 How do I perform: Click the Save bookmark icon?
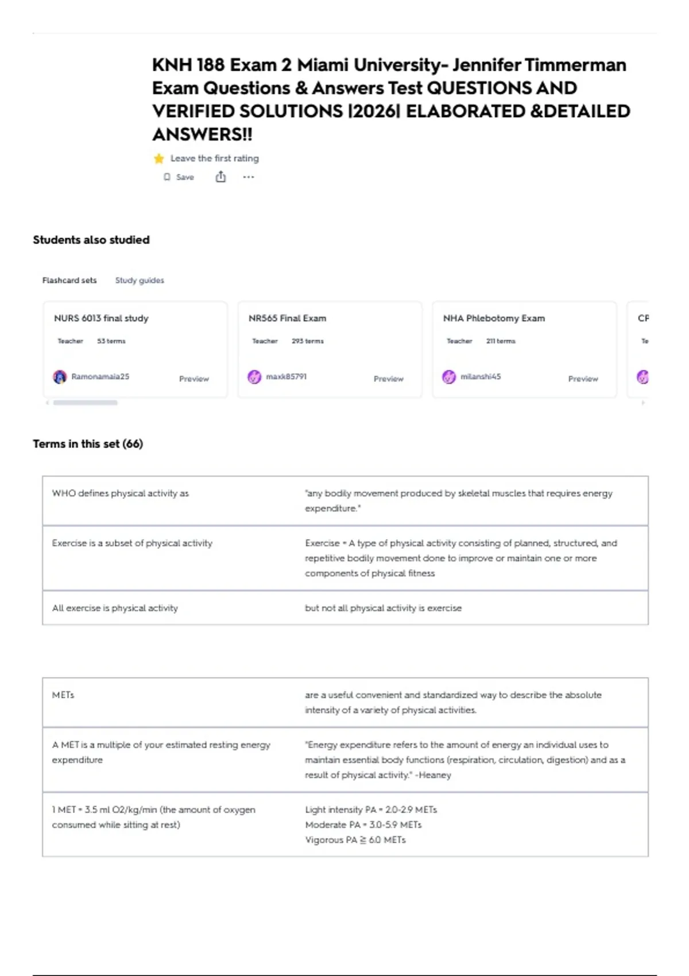[x=167, y=177]
